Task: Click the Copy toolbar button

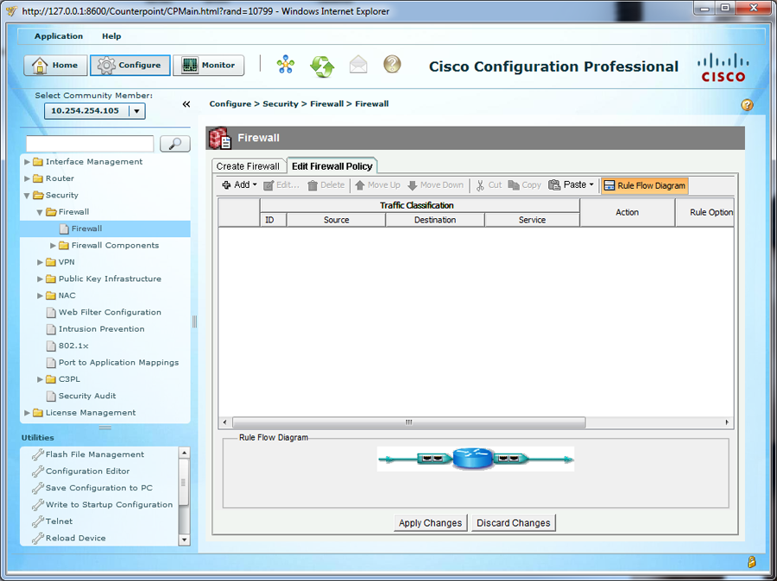Action: pos(525,185)
